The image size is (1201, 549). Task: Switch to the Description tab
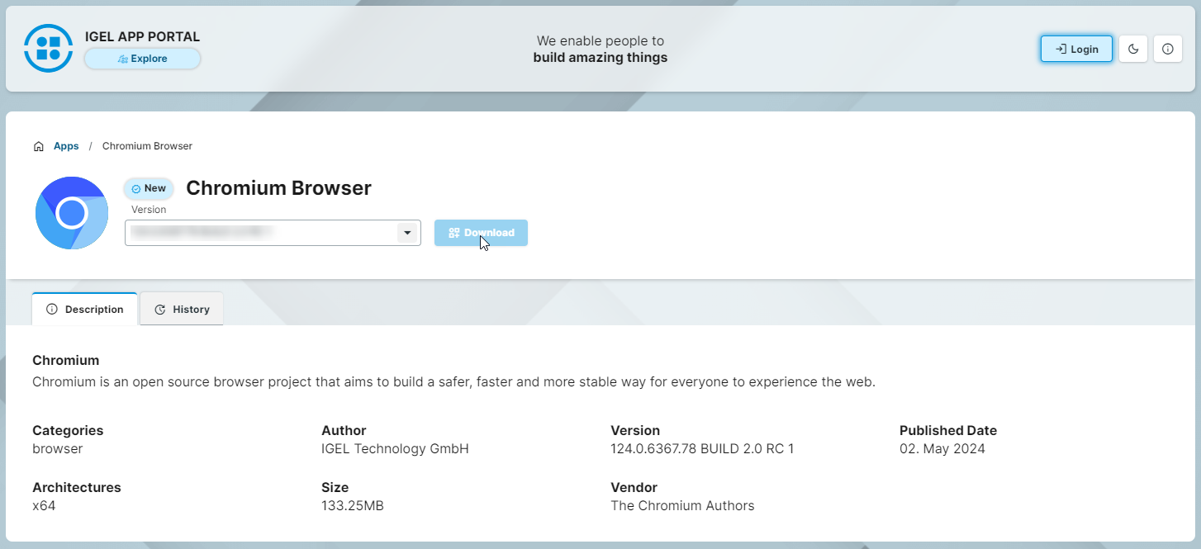pyautogui.click(x=85, y=310)
